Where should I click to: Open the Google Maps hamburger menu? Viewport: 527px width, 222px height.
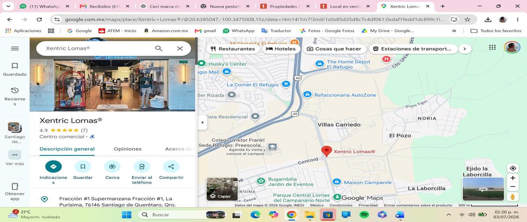(14, 49)
